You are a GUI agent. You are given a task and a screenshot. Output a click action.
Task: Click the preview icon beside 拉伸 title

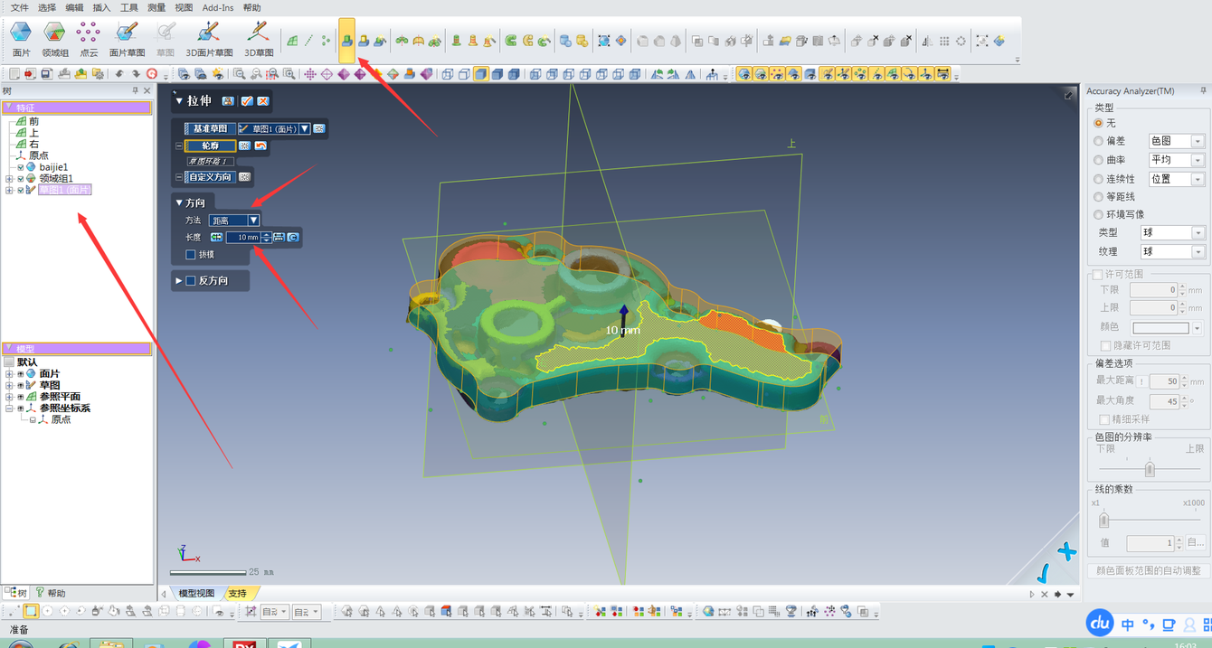click(228, 101)
